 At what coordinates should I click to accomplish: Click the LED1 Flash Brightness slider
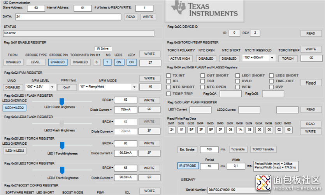point(62,101)
